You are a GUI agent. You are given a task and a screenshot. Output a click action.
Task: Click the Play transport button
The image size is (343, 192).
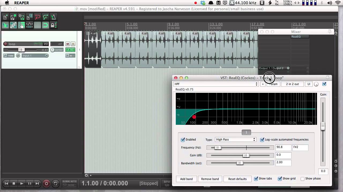tap(22, 183)
